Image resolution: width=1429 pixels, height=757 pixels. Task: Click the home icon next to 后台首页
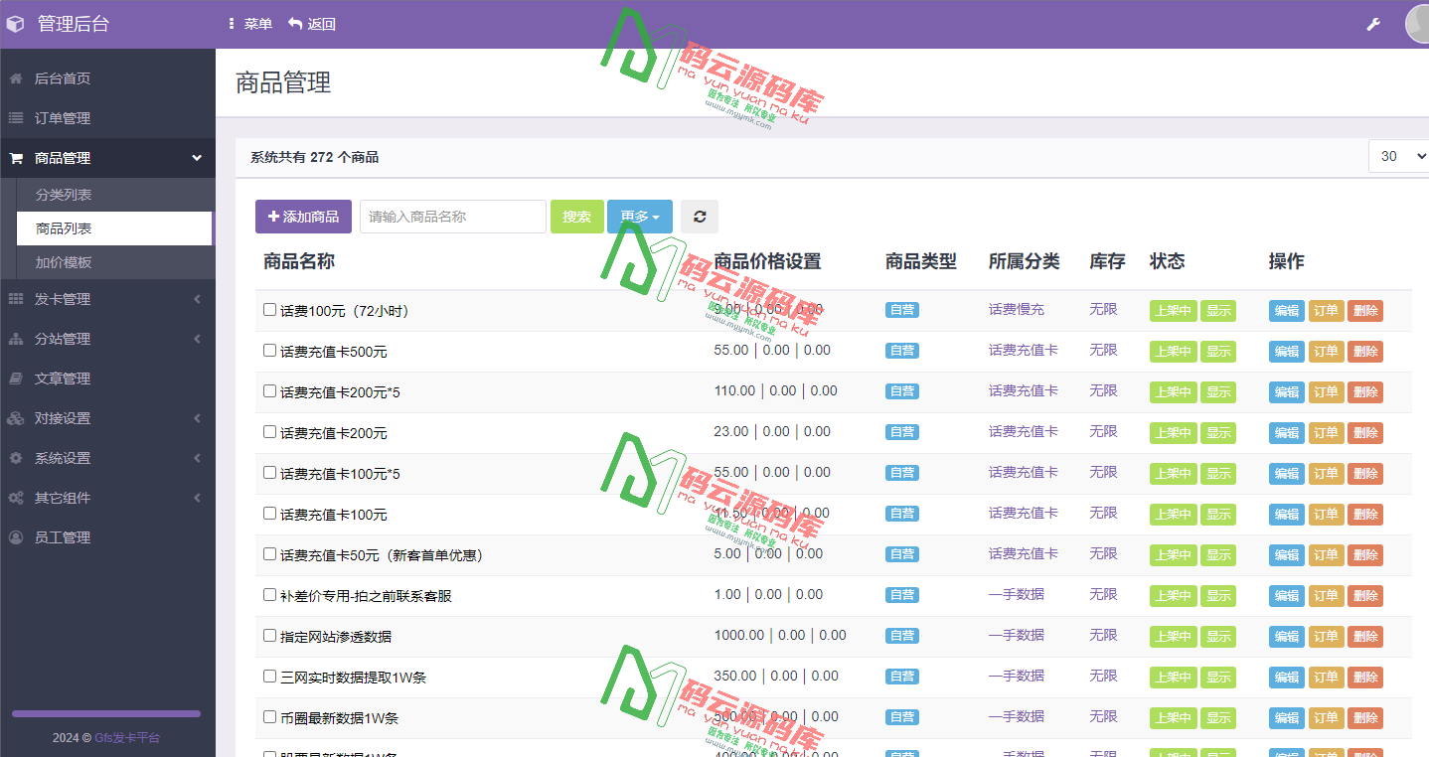click(x=15, y=77)
